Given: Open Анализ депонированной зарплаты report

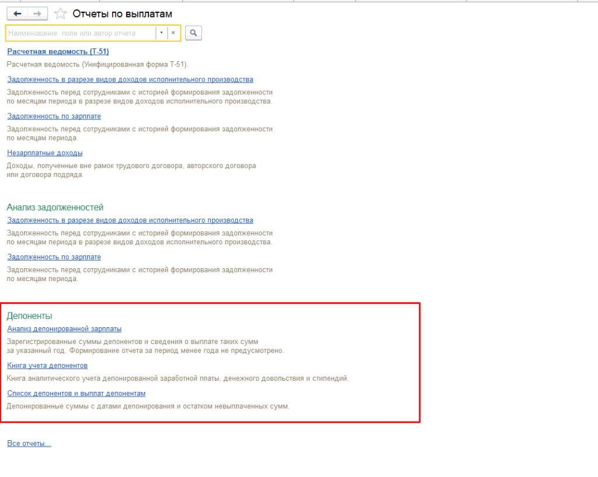Looking at the screenshot, I should pos(64,329).
